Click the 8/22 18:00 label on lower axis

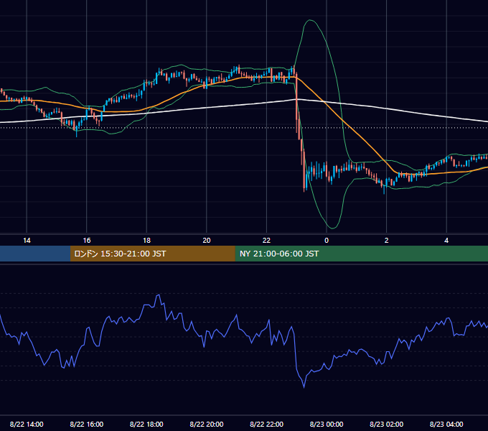(146, 424)
